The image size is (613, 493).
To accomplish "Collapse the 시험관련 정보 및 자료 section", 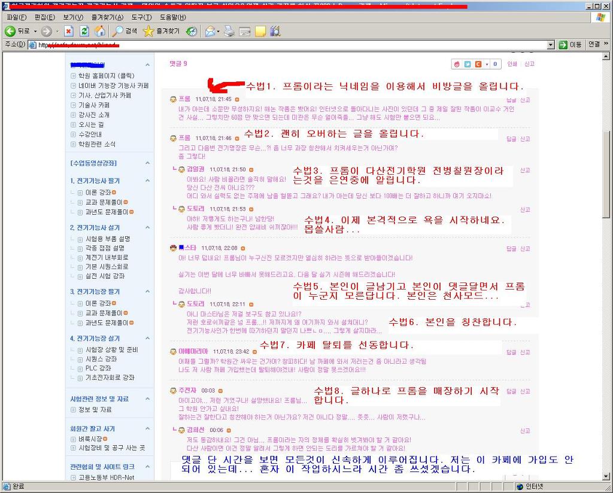I will point(148,399).
